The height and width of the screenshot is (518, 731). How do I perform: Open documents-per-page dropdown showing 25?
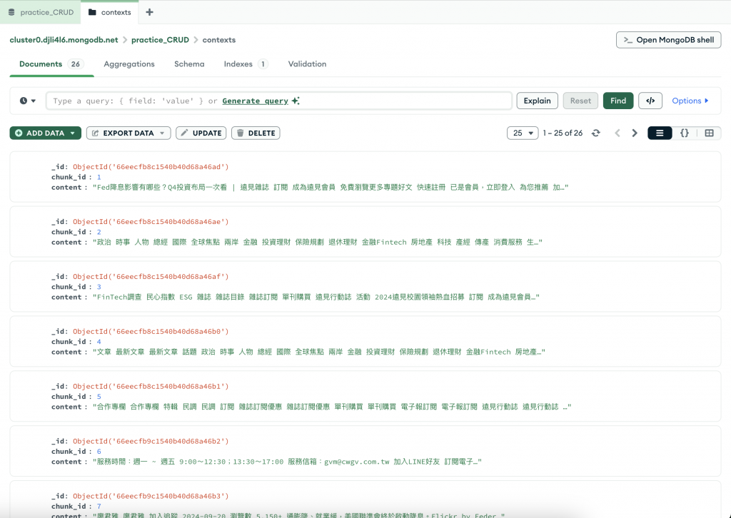pyautogui.click(x=523, y=133)
